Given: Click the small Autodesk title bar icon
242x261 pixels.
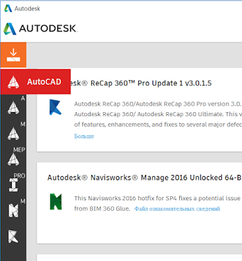Looking at the screenshot, I should click(x=8, y=8).
